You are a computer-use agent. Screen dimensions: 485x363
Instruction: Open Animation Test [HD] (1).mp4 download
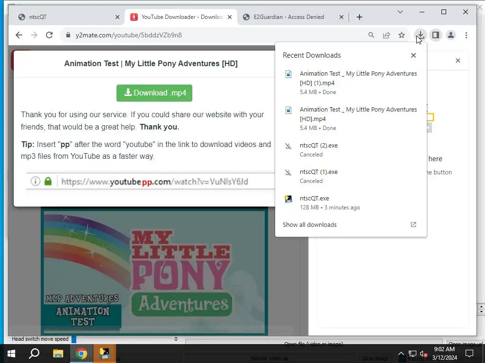point(351,82)
